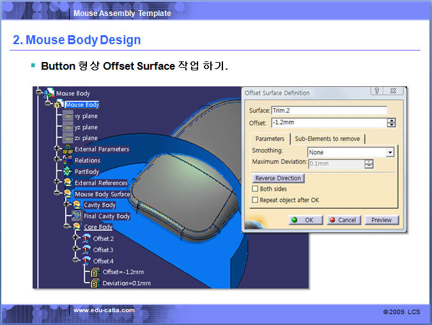Click the Deviation=0.1mm parameter icon
This screenshot has height=325, width=432.
(95, 283)
